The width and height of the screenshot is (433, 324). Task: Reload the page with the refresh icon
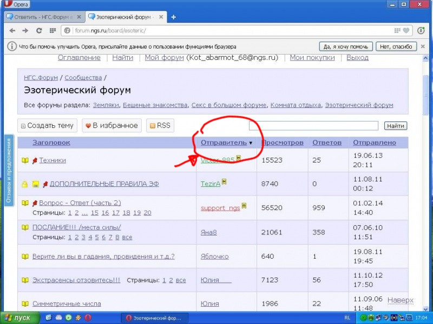point(39,30)
